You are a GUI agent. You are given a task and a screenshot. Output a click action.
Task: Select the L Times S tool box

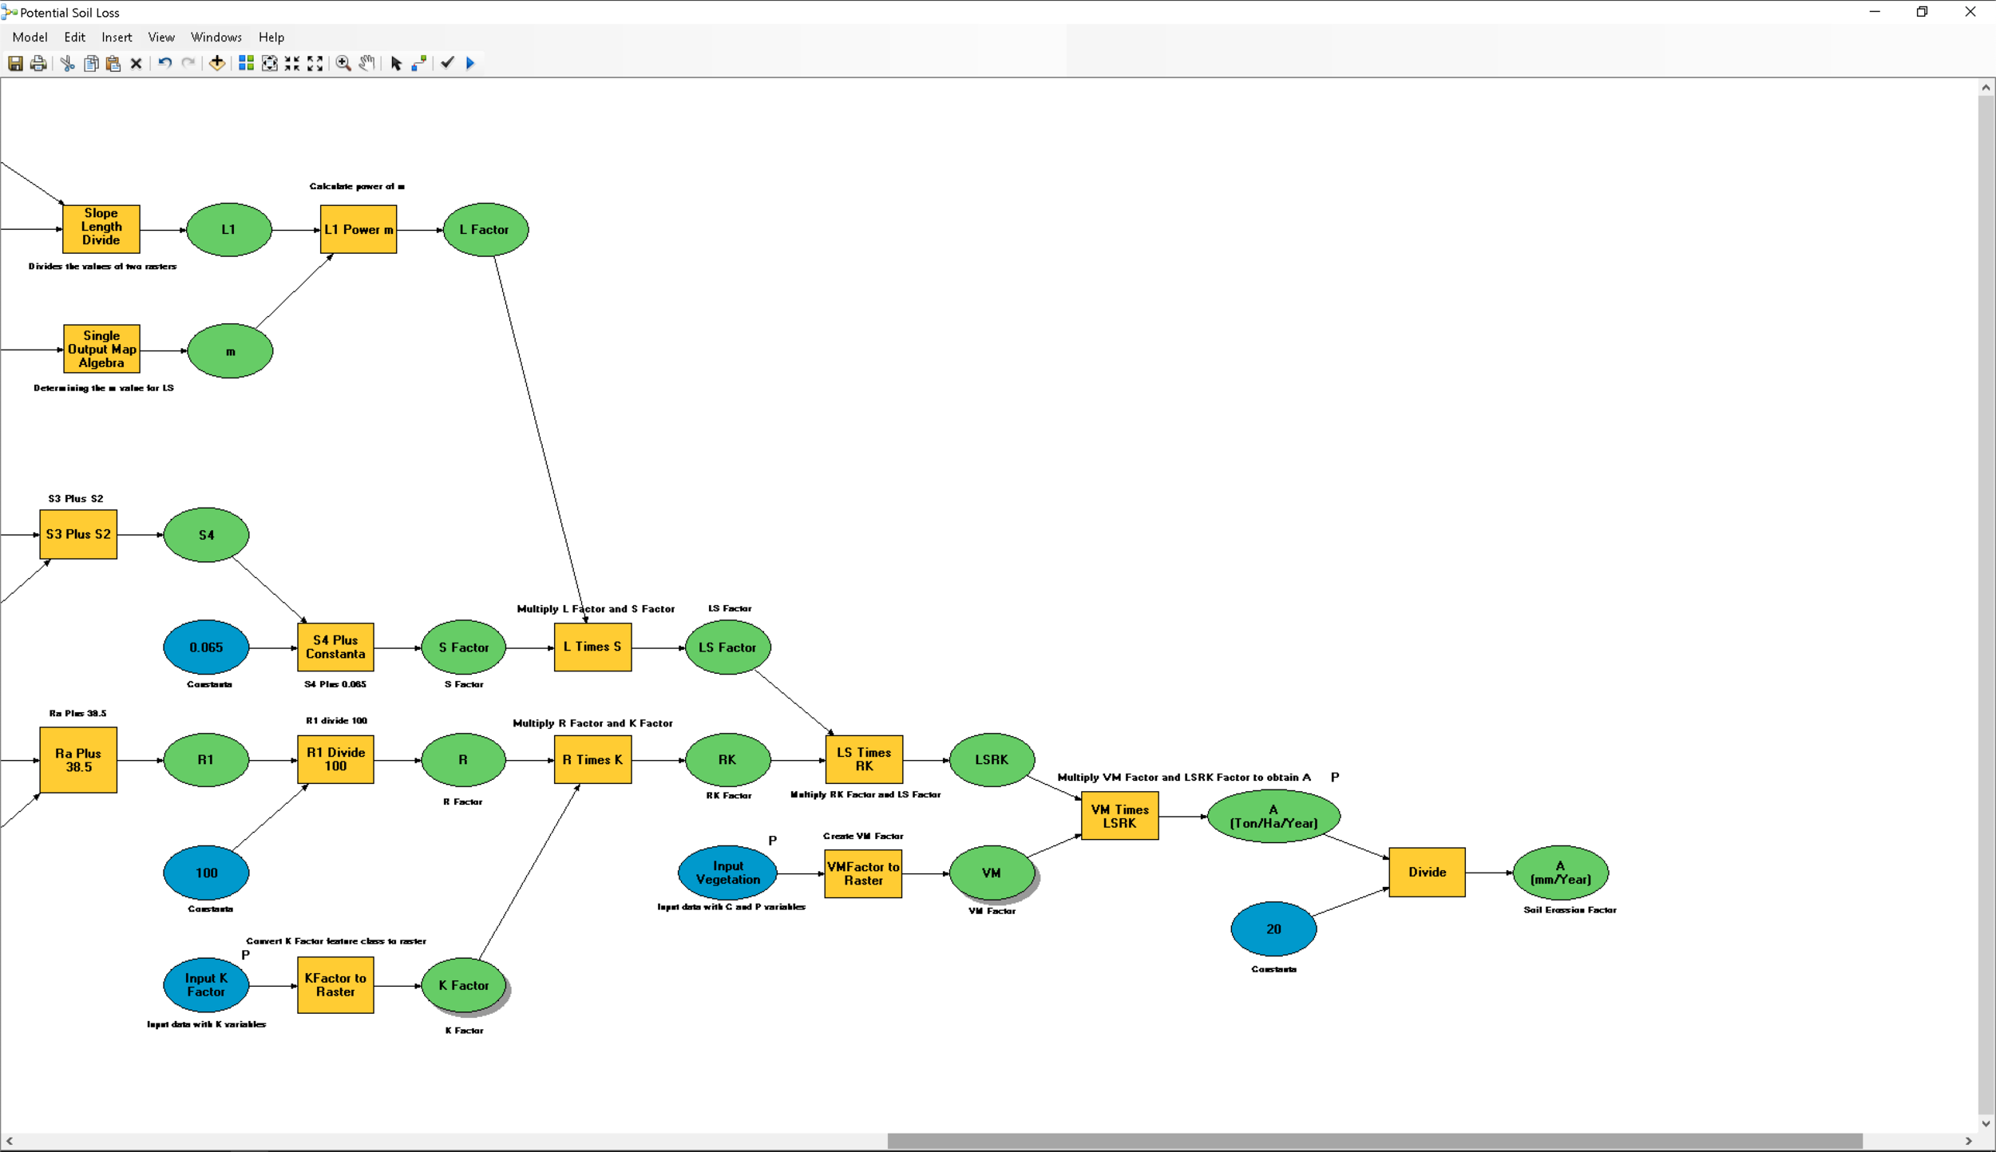592,647
